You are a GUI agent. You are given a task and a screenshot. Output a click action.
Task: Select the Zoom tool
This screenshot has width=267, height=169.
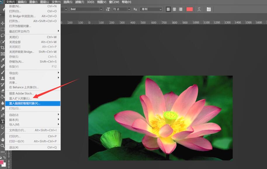tap(3, 146)
